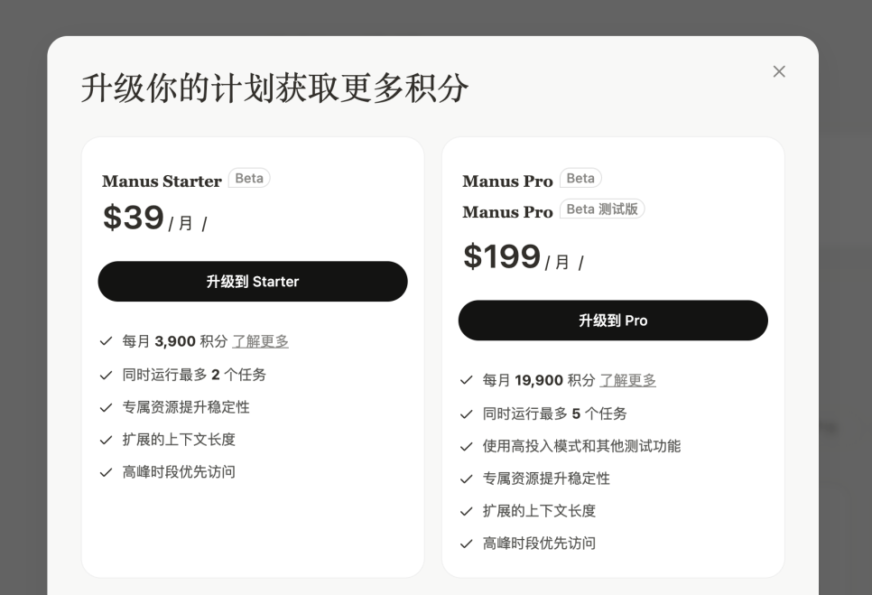
Task: Click checkmark beside Starter 专属资源提升稳定性
Action: [106, 407]
